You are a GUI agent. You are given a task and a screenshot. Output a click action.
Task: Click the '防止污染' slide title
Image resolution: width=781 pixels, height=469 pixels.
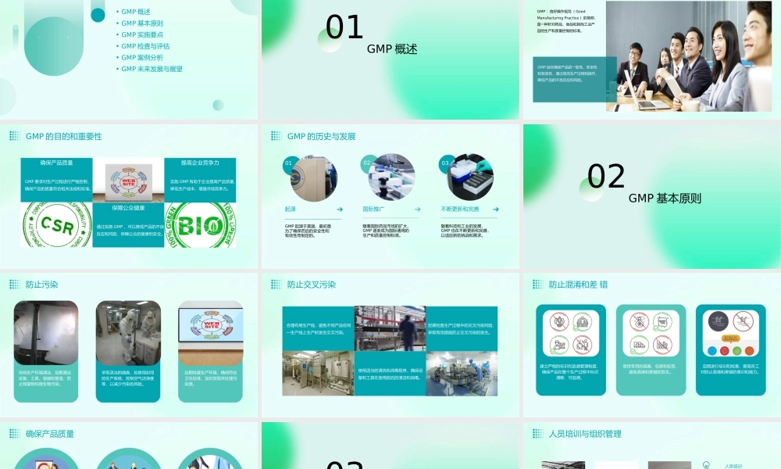(x=42, y=285)
